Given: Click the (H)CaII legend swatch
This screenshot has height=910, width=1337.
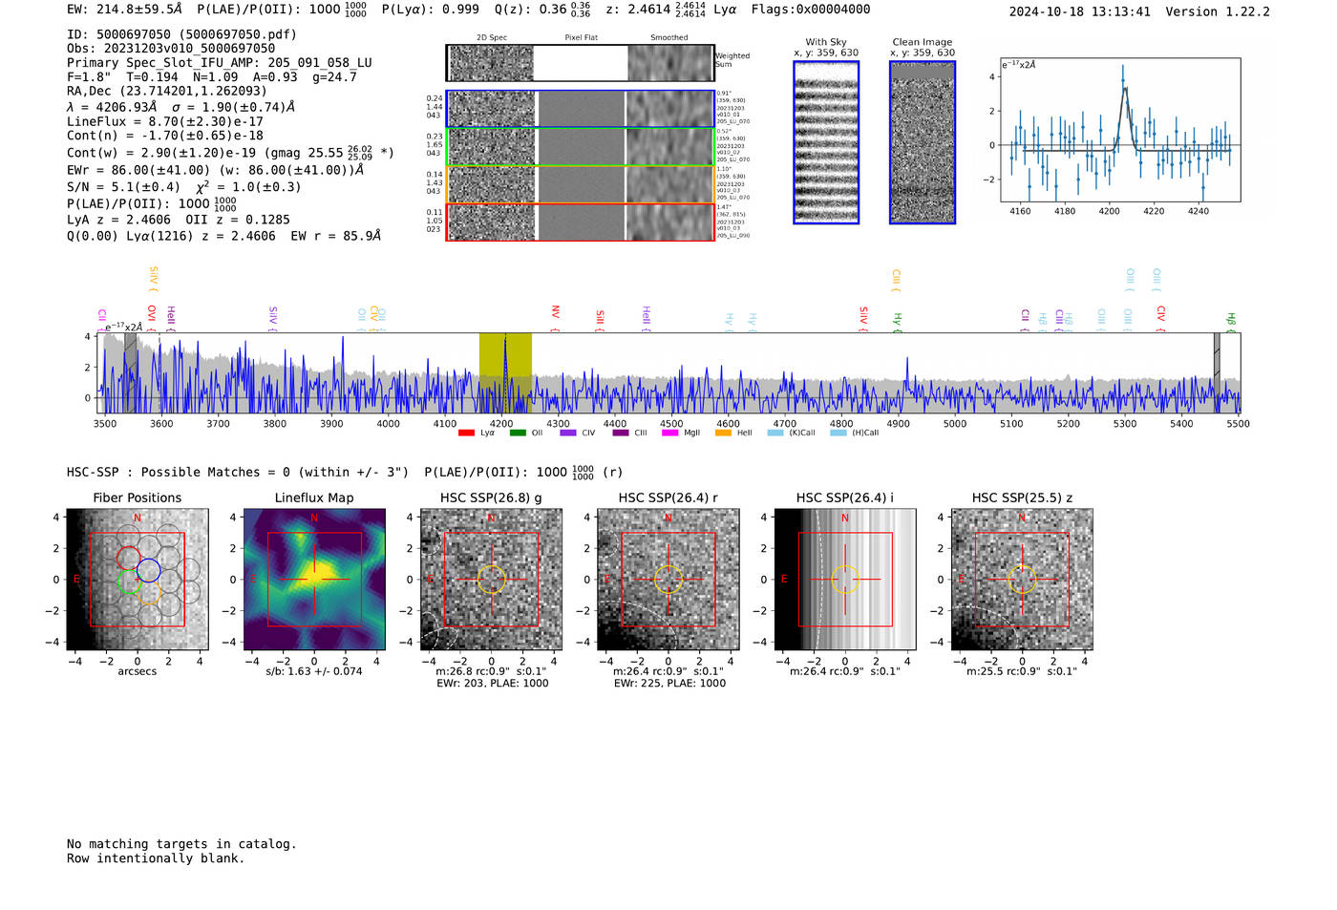Looking at the screenshot, I should [838, 433].
